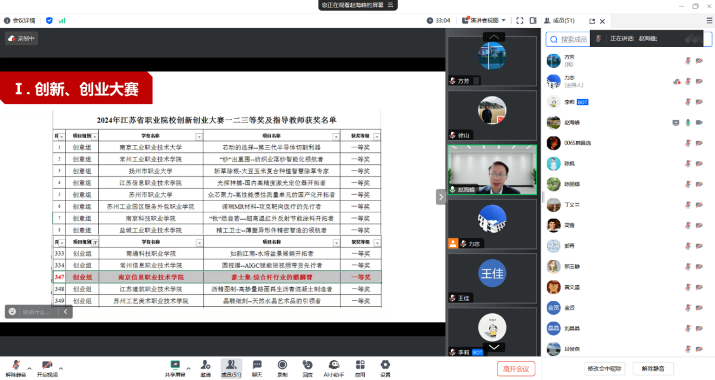Open the 共享屏幕 share screen icon

click(x=175, y=365)
